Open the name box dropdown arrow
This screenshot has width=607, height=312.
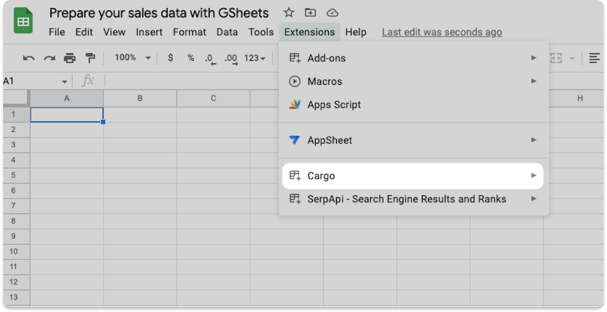(64, 82)
